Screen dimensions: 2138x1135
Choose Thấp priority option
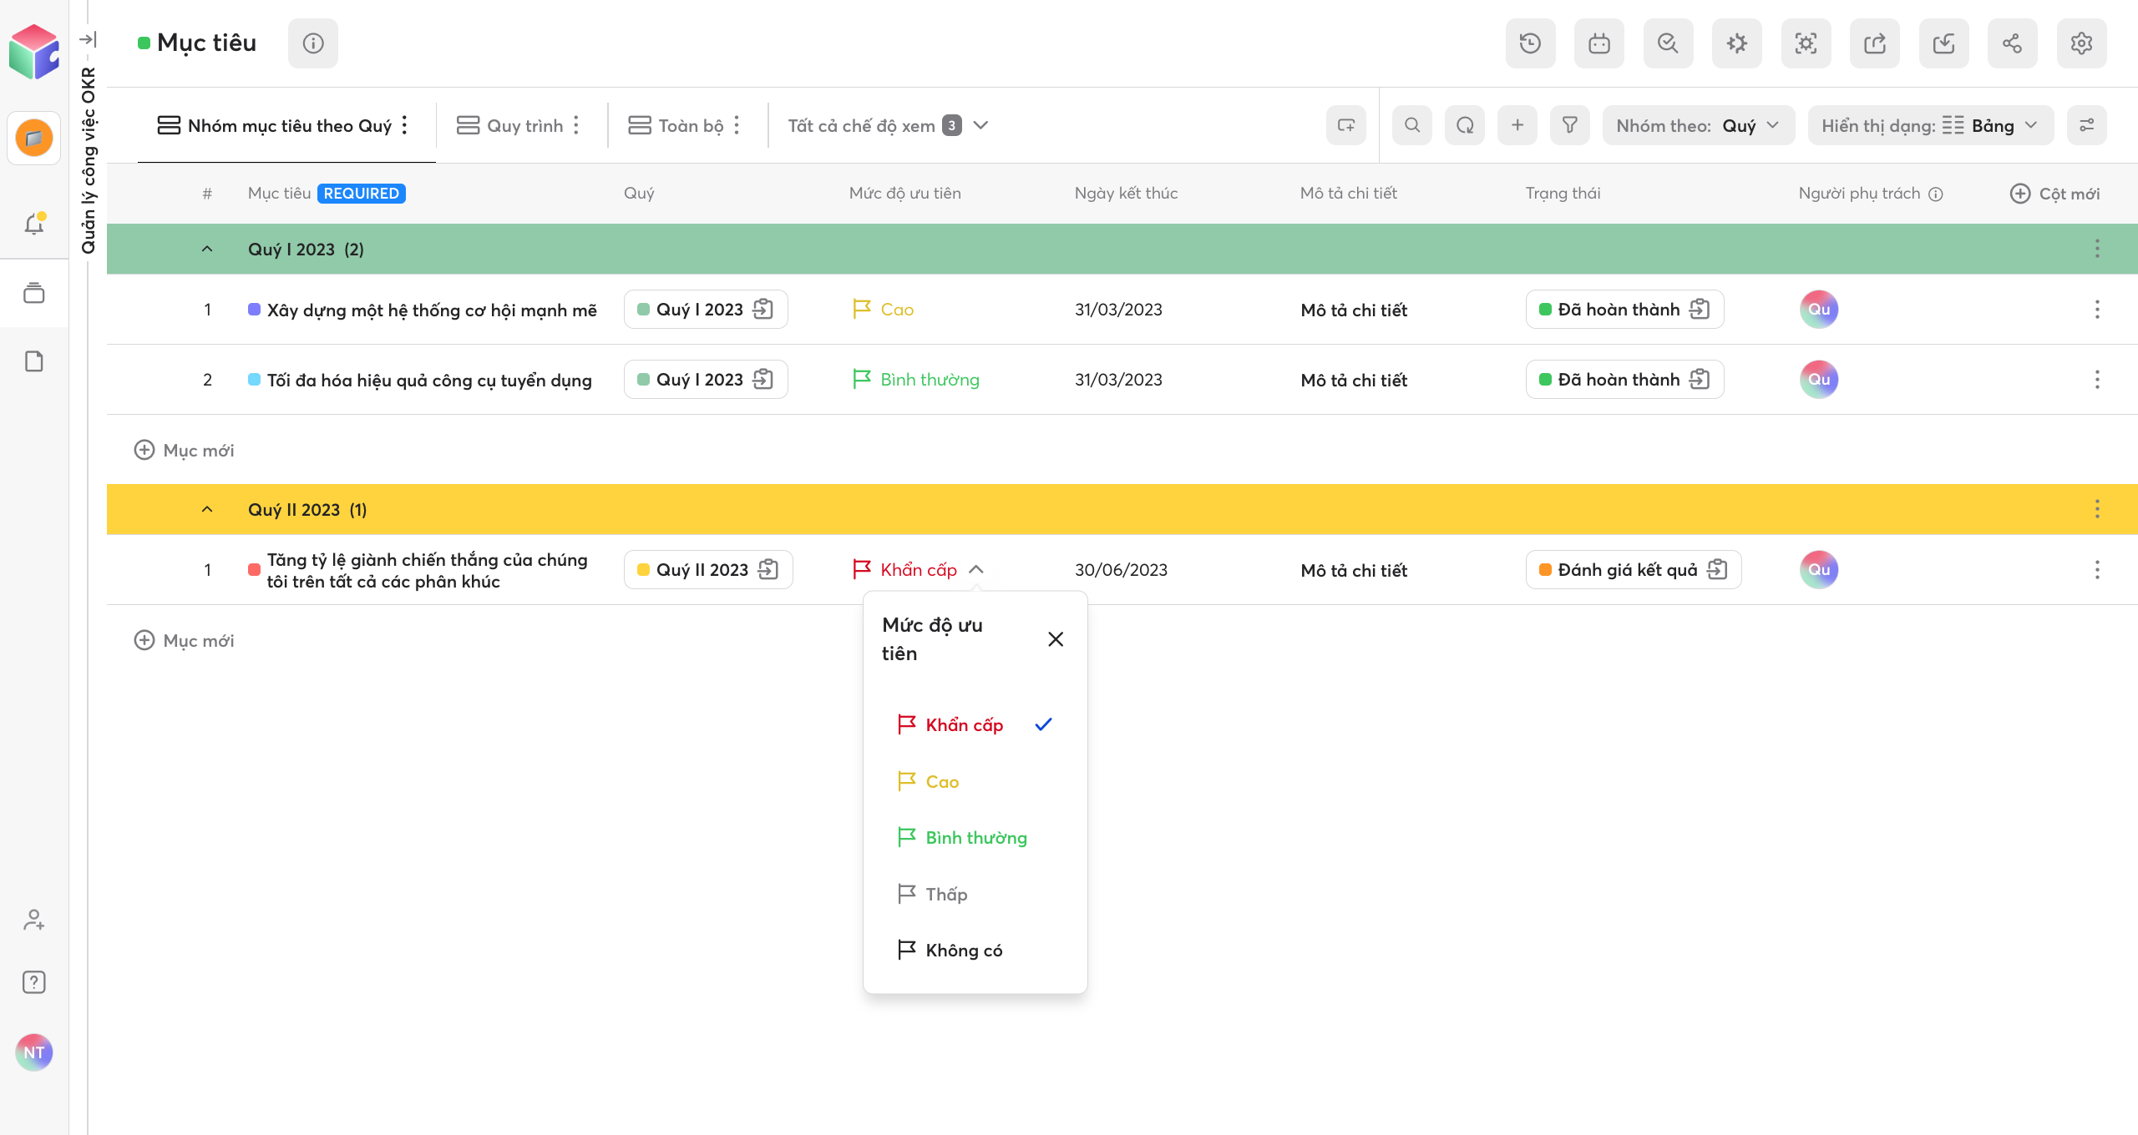coord(945,895)
